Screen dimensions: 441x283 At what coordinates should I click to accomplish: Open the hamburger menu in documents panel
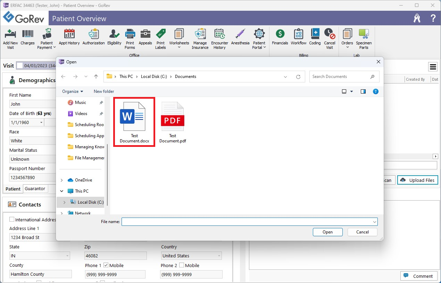(433, 67)
